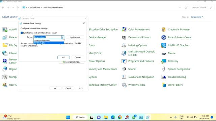Go up one folder level arrow
This screenshot has width=216, height=121.
click(18, 8)
